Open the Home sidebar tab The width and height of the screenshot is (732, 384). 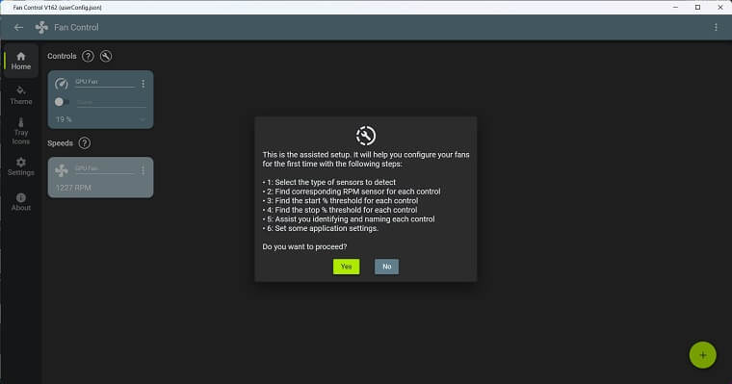pyautogui.click(x=21, y=62)
